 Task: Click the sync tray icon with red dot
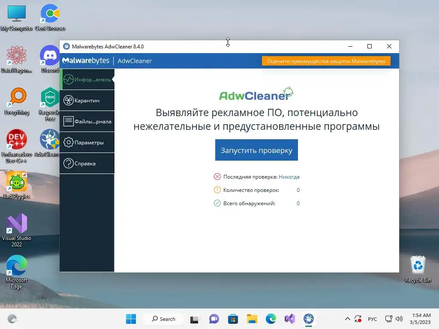358,319
